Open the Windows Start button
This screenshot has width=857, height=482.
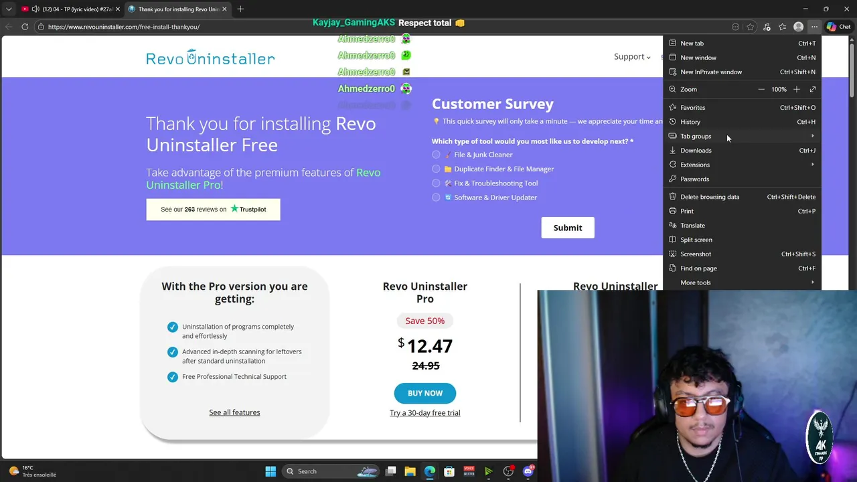pyautogui.click(x=270, y=471)
